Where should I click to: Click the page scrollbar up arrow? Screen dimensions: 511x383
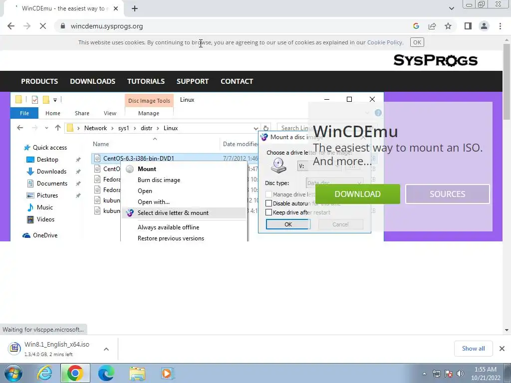(507, 39)
